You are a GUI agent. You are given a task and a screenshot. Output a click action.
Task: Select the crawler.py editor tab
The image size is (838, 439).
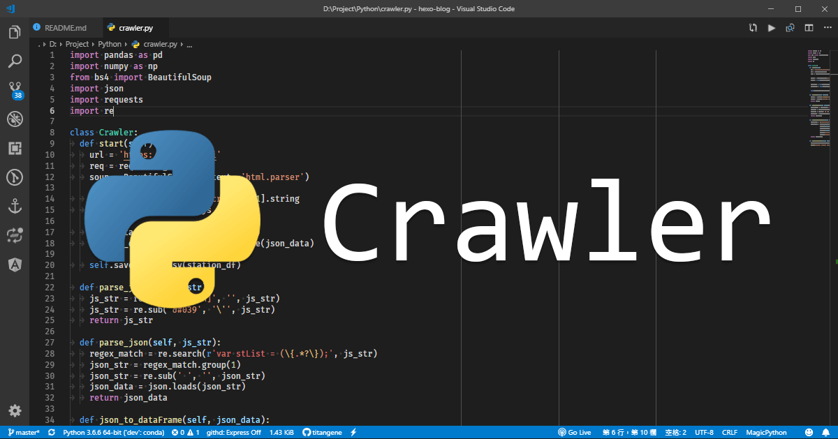tap(136, 28)
